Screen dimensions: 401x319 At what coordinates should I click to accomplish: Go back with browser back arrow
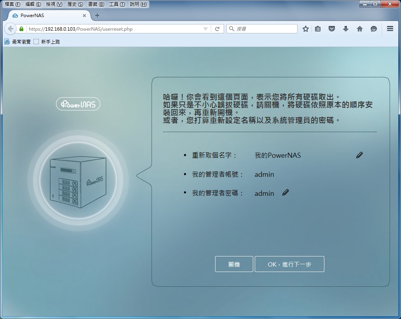pos(11,29)
